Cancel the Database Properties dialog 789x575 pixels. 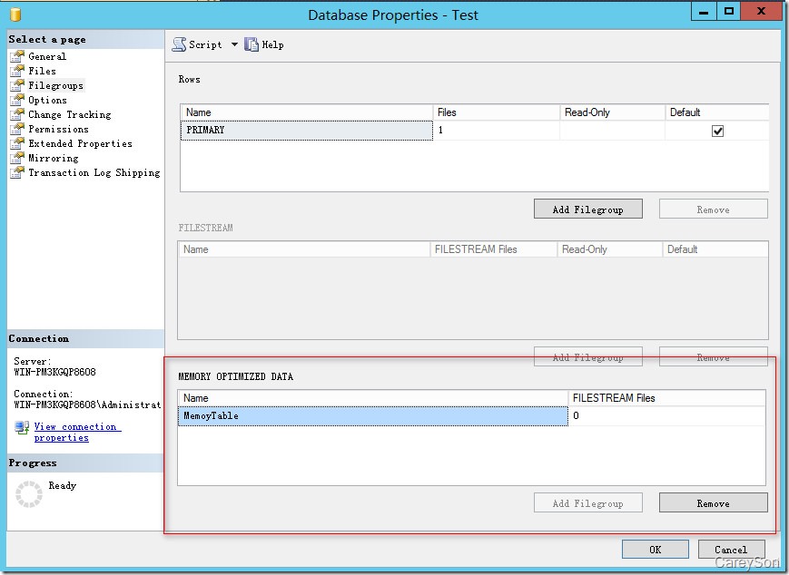tap(731, 550)
